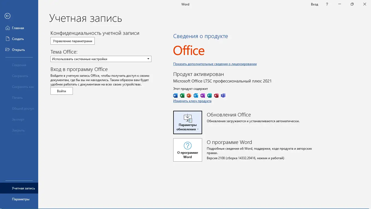
Task: Click the Publisher icon in product contents
Action: 209,96
